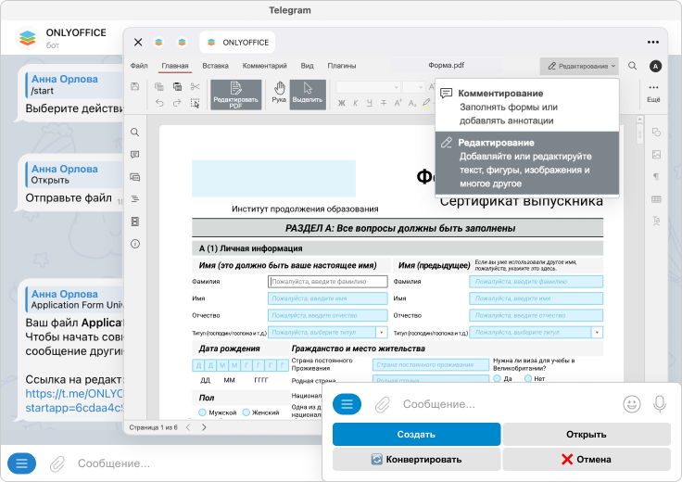Toggle strikethrough formatting
This screenshot has height=482, width=682.
[x=384, y=103]
